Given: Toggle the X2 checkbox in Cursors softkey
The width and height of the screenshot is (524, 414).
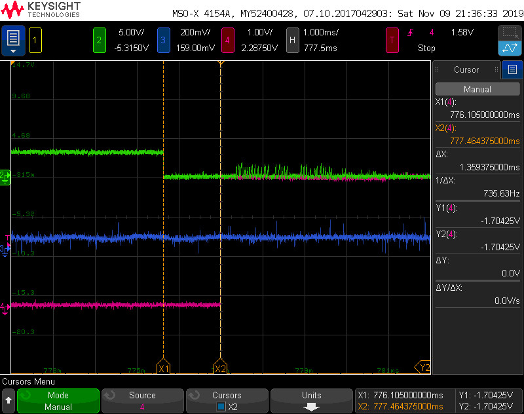Looking at the screenshot, I should 223,406.
